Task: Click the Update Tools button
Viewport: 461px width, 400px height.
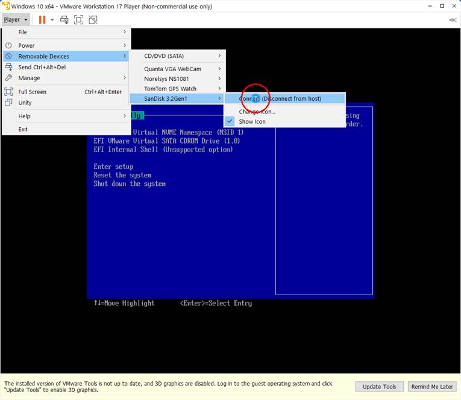Action: click(x=380, y=387)
